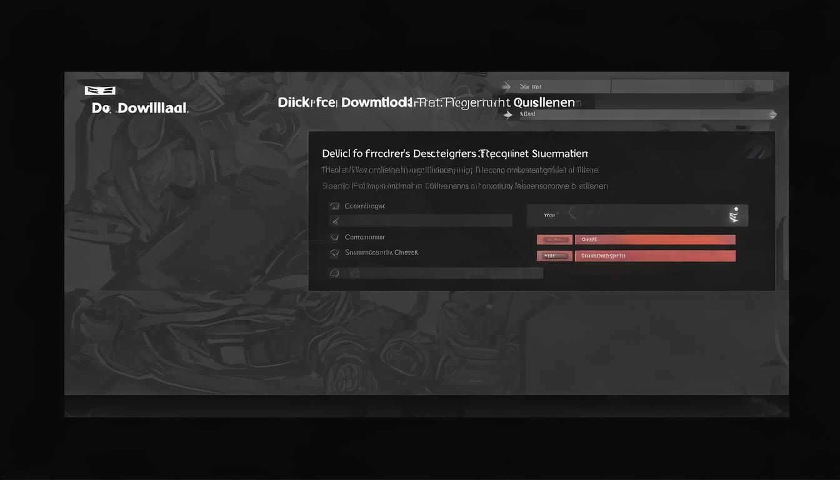Click the right-end arrow of the upper header bar

coord(776,86)
